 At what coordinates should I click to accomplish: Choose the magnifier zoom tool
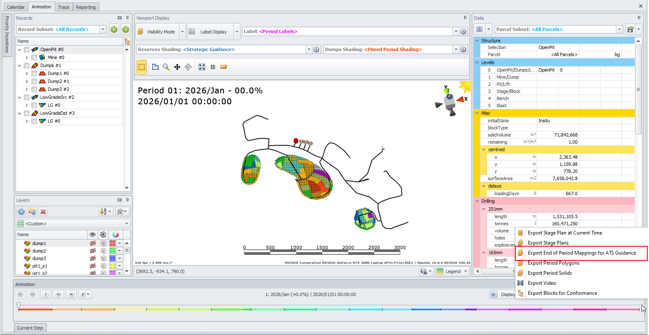point(166,67)
